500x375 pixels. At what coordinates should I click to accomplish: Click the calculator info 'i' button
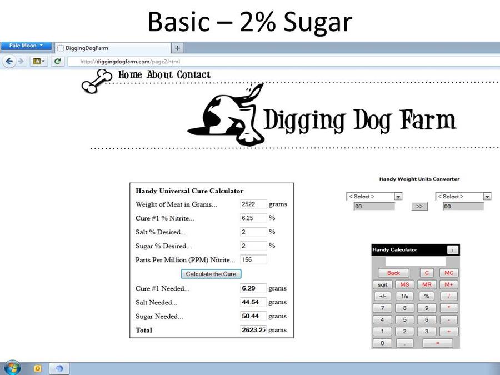[452, 250]
